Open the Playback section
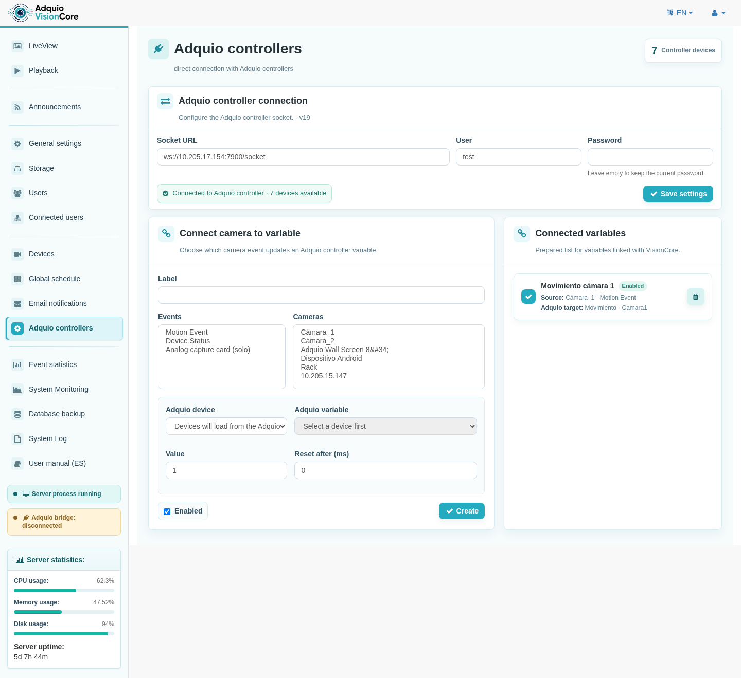741x678 pixels. tap(64, 71)
